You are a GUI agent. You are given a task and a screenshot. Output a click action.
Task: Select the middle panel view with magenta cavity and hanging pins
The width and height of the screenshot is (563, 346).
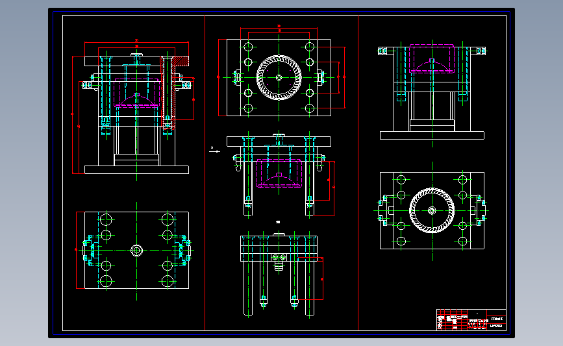(279, 175)
